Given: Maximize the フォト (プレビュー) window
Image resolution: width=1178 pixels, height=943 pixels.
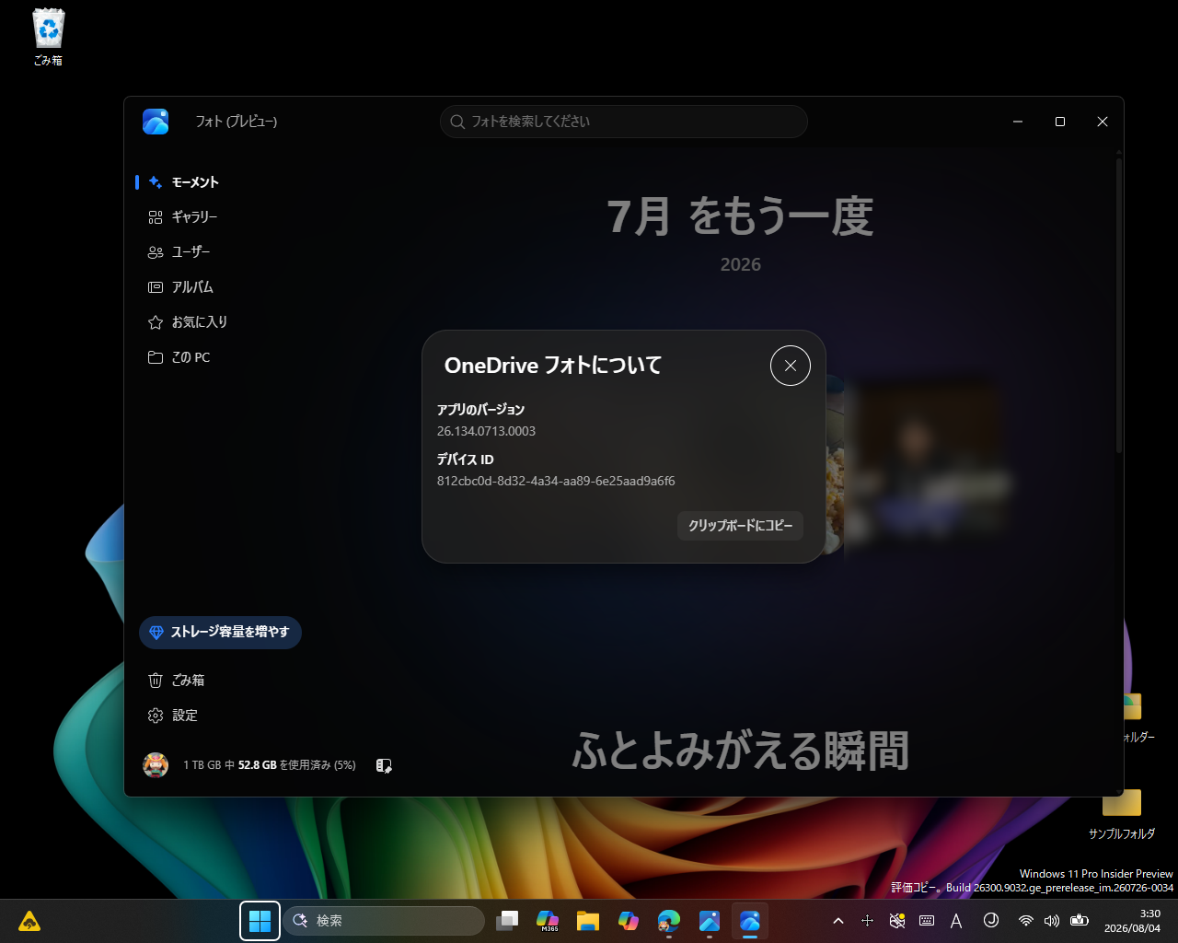Looking at the screenshot, I should [x=1060, y=122].
